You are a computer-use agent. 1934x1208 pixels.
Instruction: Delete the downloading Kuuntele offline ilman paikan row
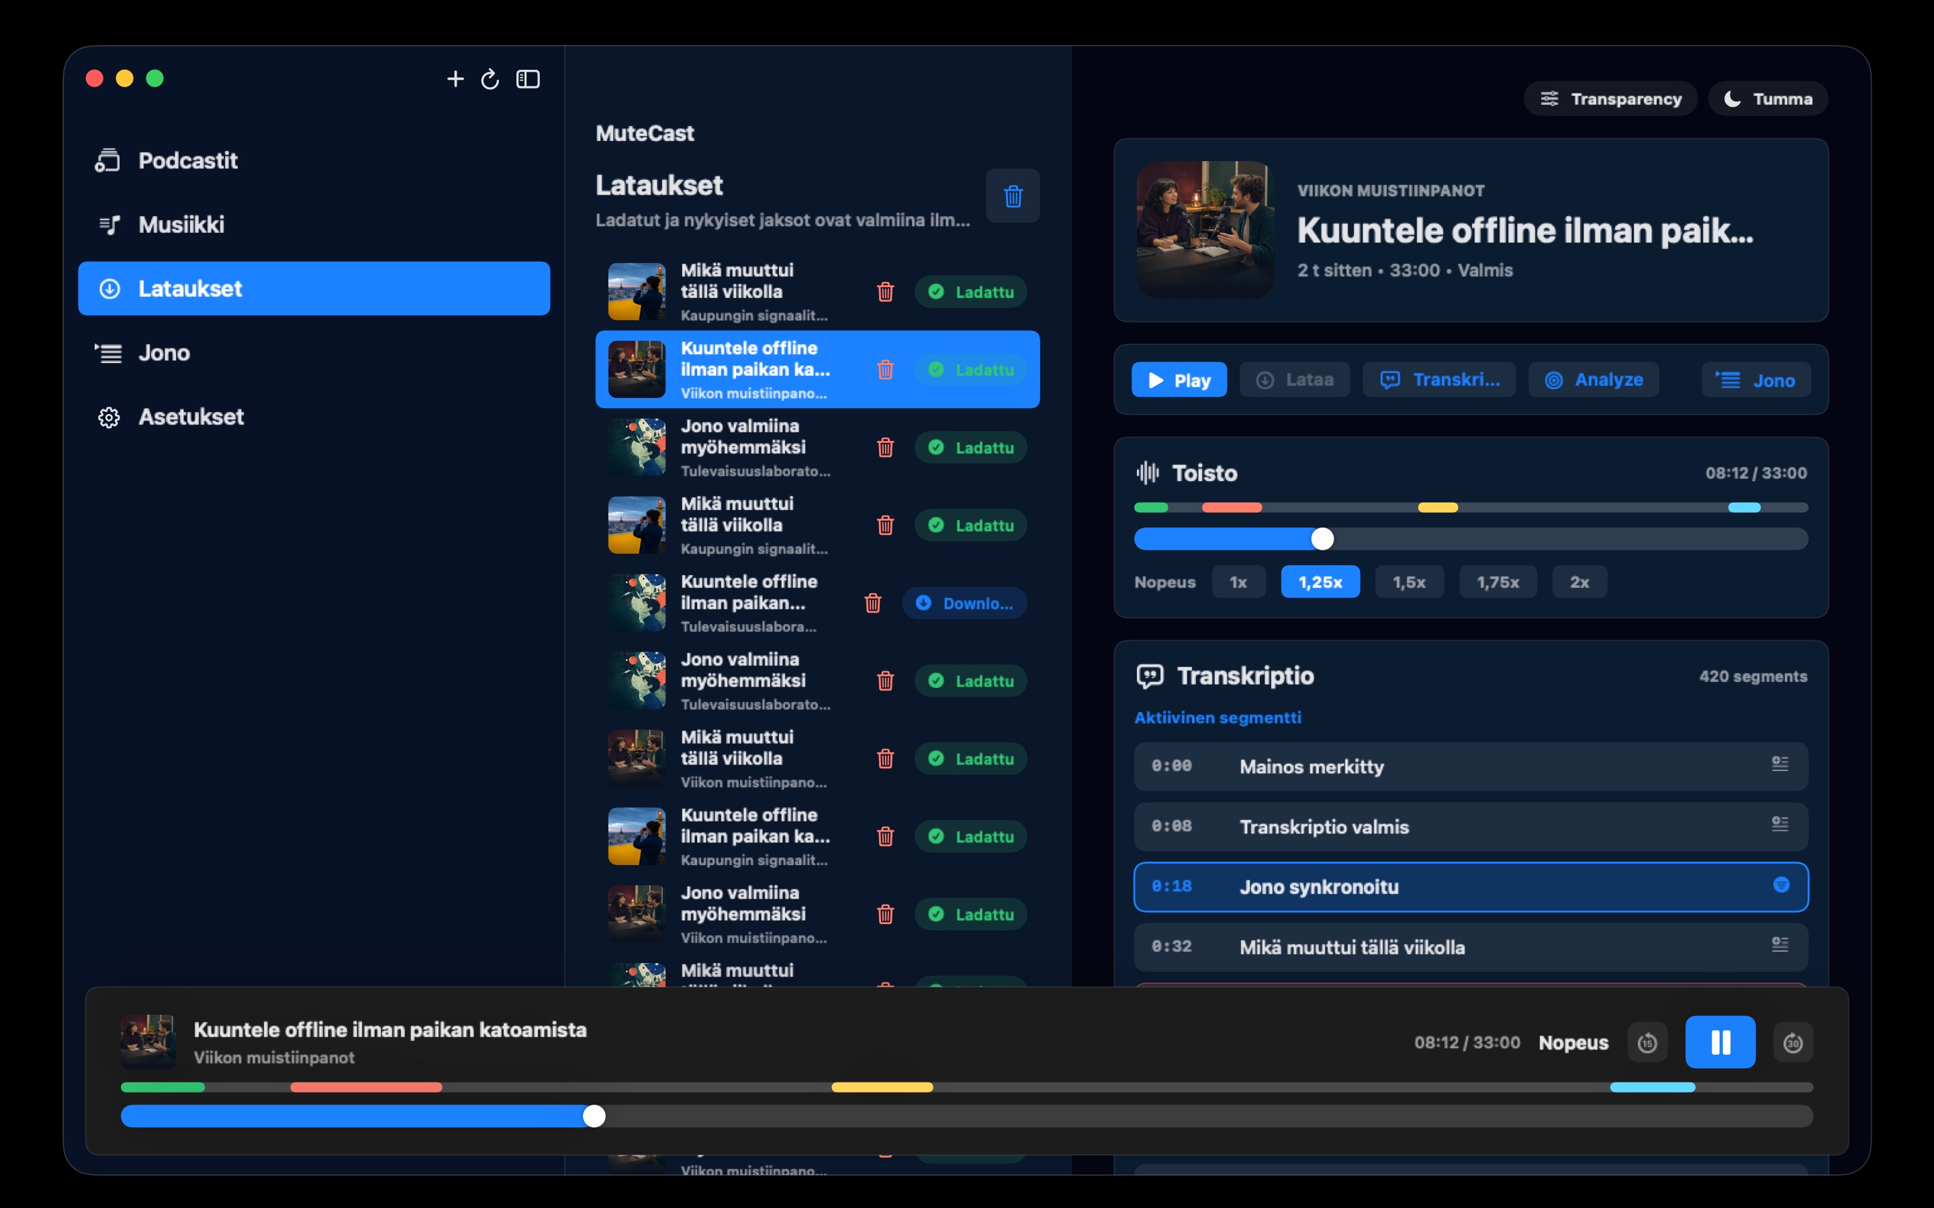click(873, 603)
